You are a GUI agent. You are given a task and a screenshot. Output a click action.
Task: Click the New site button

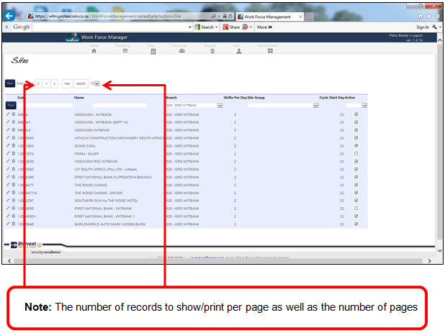click(10, 83)
